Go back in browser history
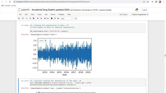 coord(3,2)
